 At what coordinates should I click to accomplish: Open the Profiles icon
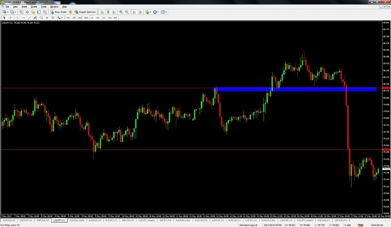[x=12, y=12]
